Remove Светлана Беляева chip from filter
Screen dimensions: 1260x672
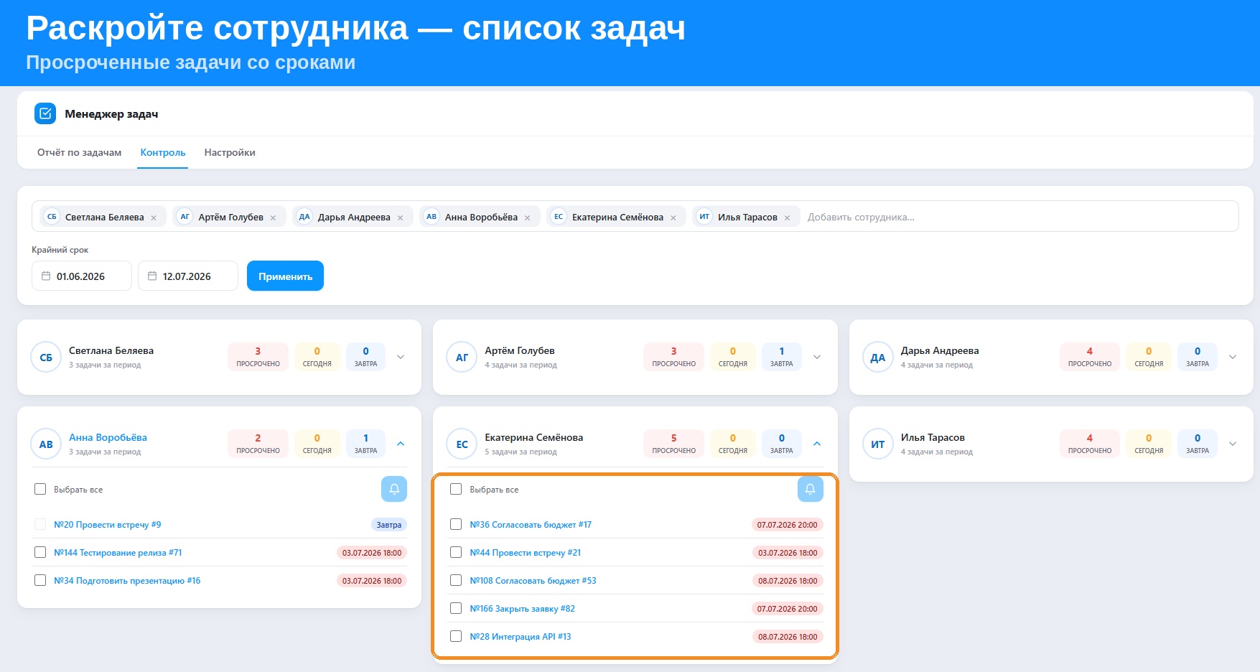[154, 218]
